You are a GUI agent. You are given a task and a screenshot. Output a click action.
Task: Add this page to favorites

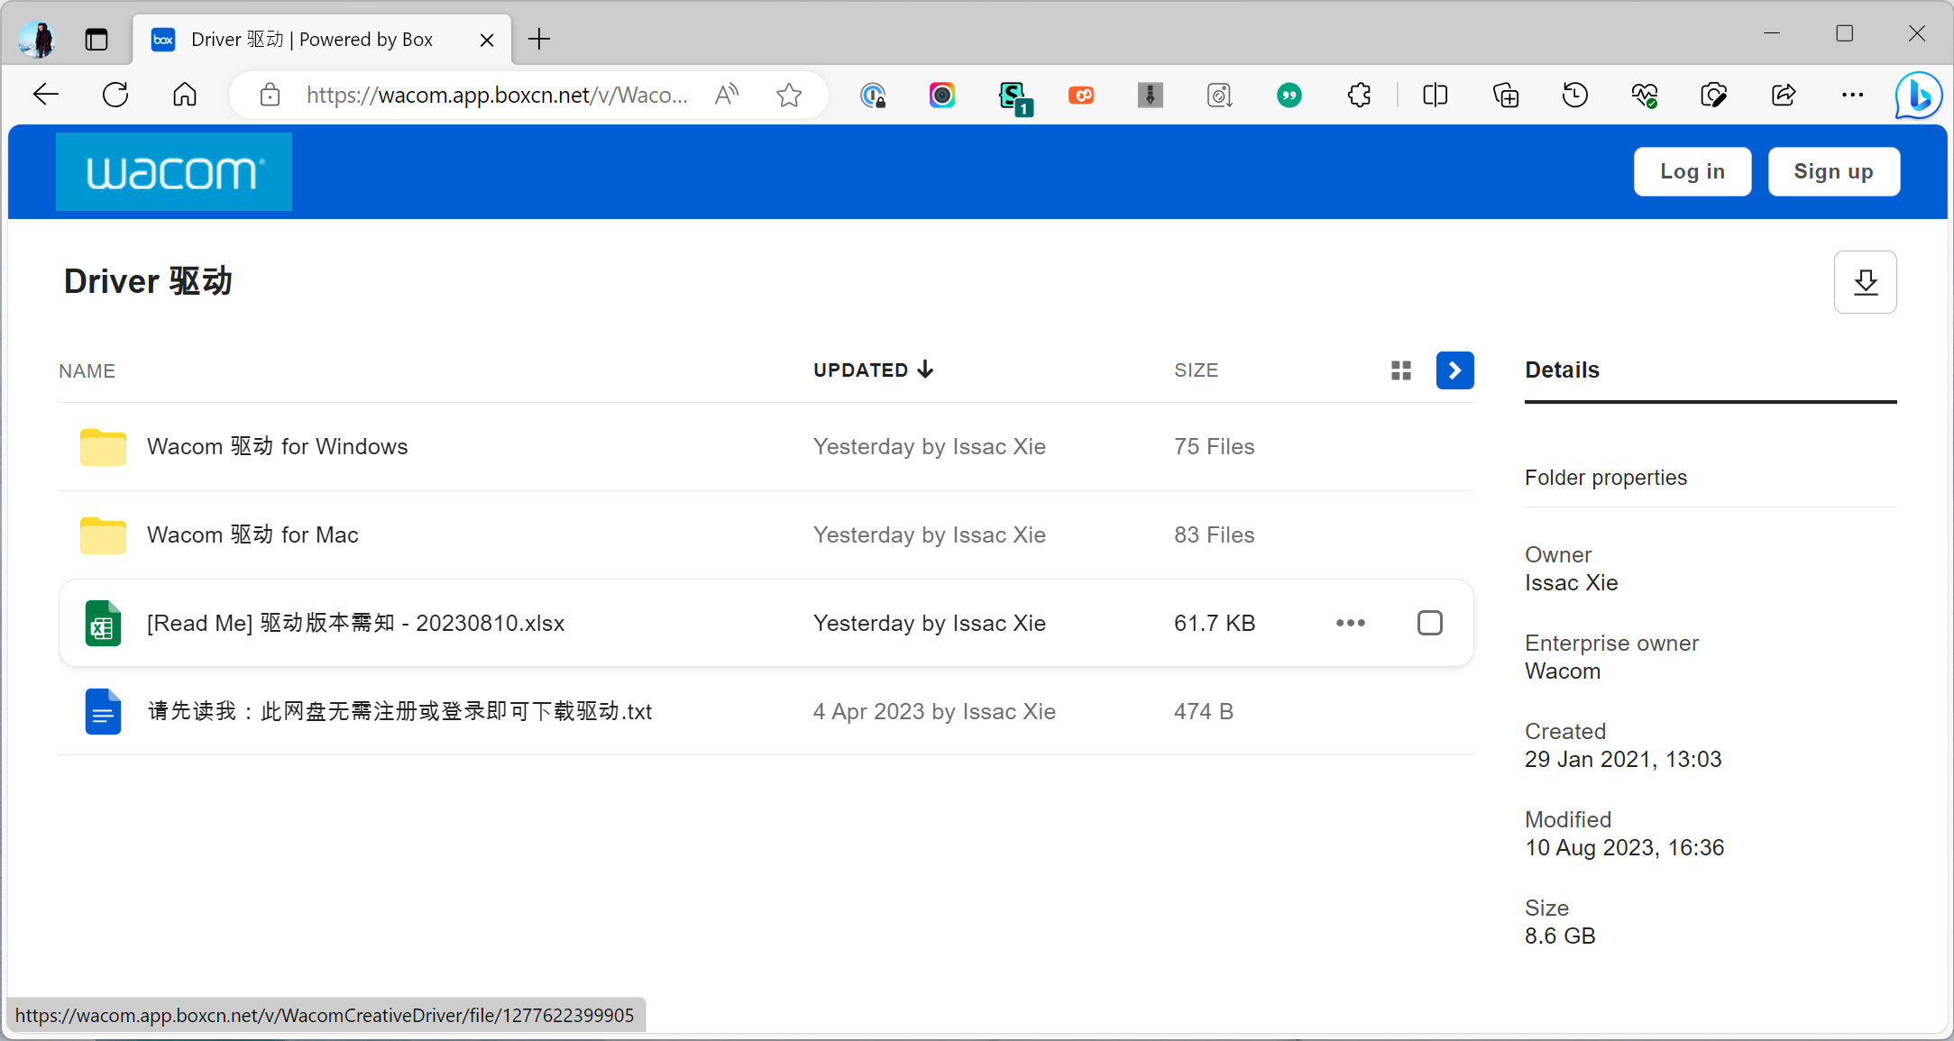click(x=789, y=95)
